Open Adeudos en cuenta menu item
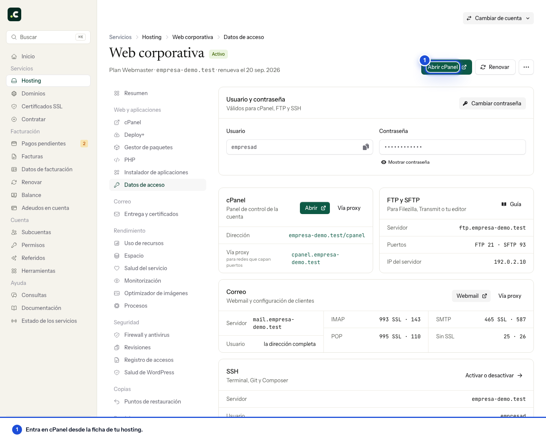Image resolution: width=546 pixels, height=441 pixels. tap(49, 208)
